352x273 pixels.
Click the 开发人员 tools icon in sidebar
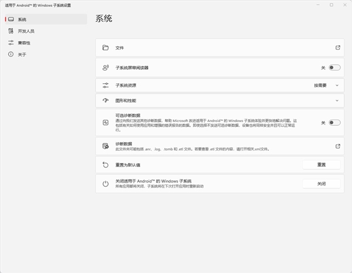pos(11,31)
